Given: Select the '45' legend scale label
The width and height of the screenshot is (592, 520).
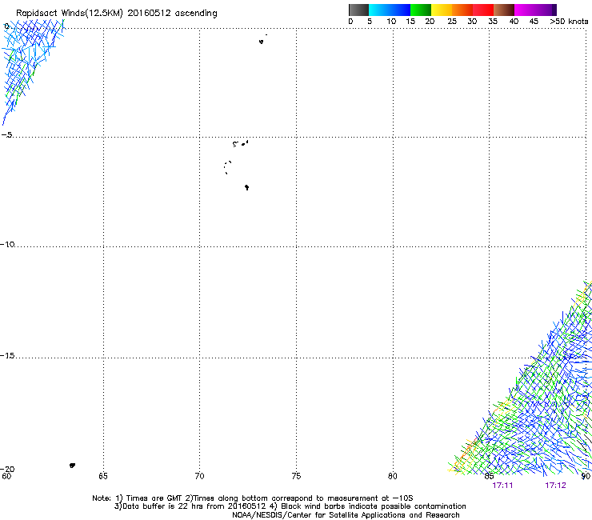Looking at the screenshot, I should tap(534, 22).
